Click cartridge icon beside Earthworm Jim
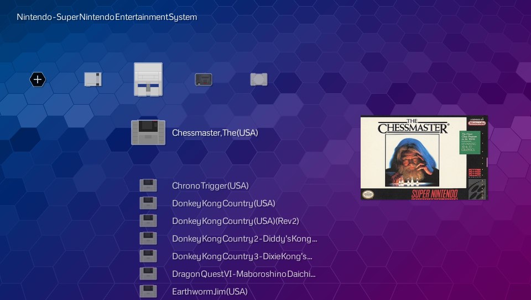531x300 pixels. (148, 291)
